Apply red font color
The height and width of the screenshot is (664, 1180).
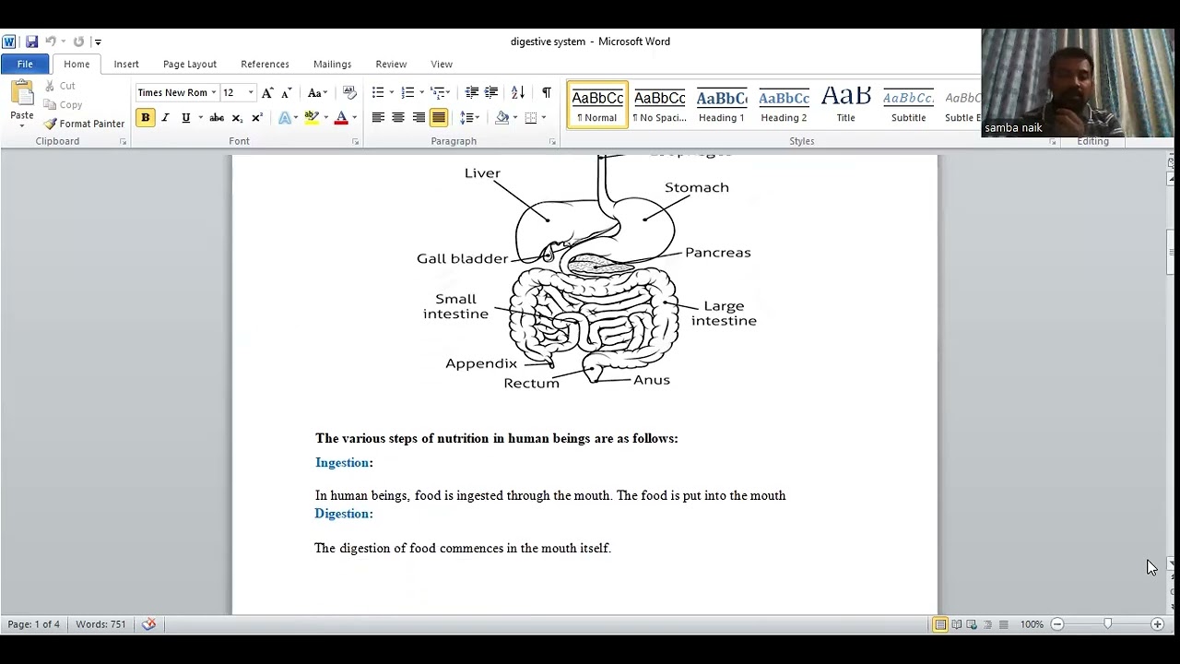click(x=341, y=117)
